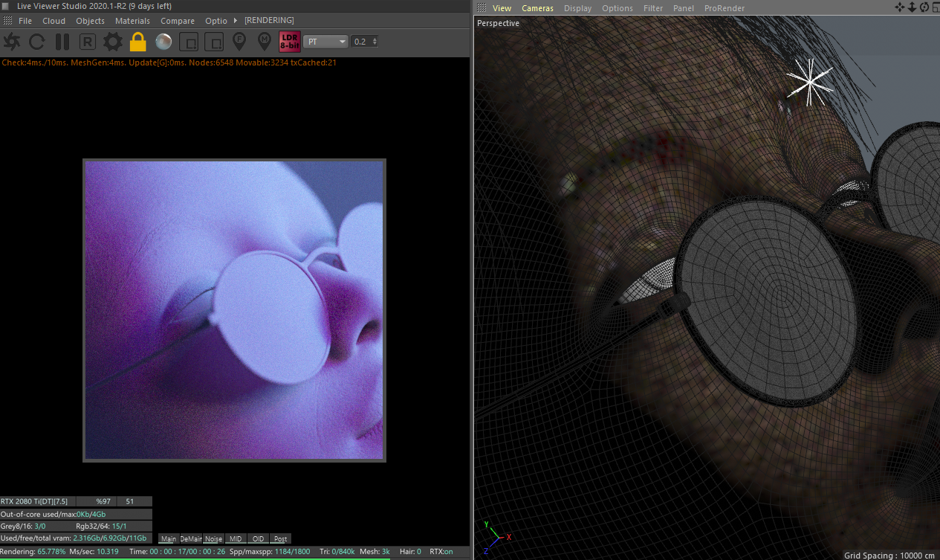Open viewport Cameras menu

537,8
